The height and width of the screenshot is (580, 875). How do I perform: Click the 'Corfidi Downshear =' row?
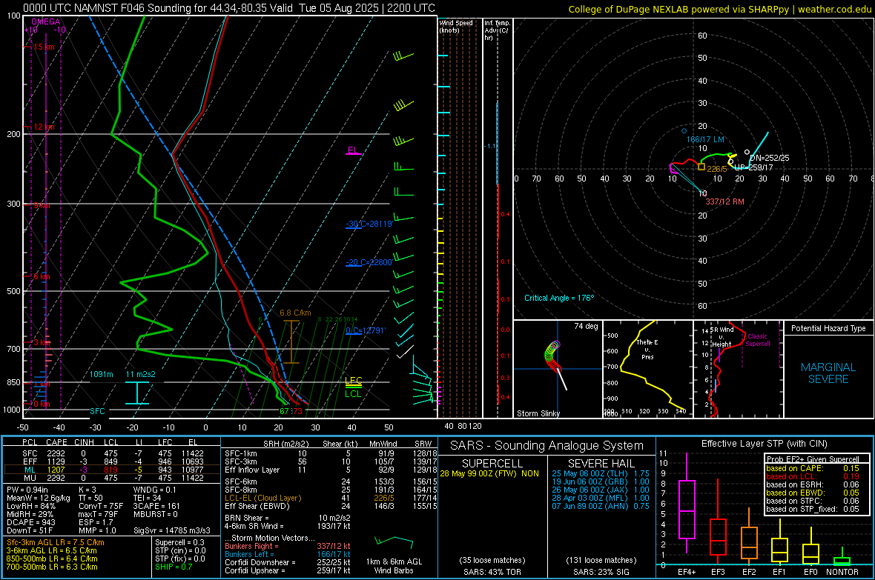tap(288, 562)
